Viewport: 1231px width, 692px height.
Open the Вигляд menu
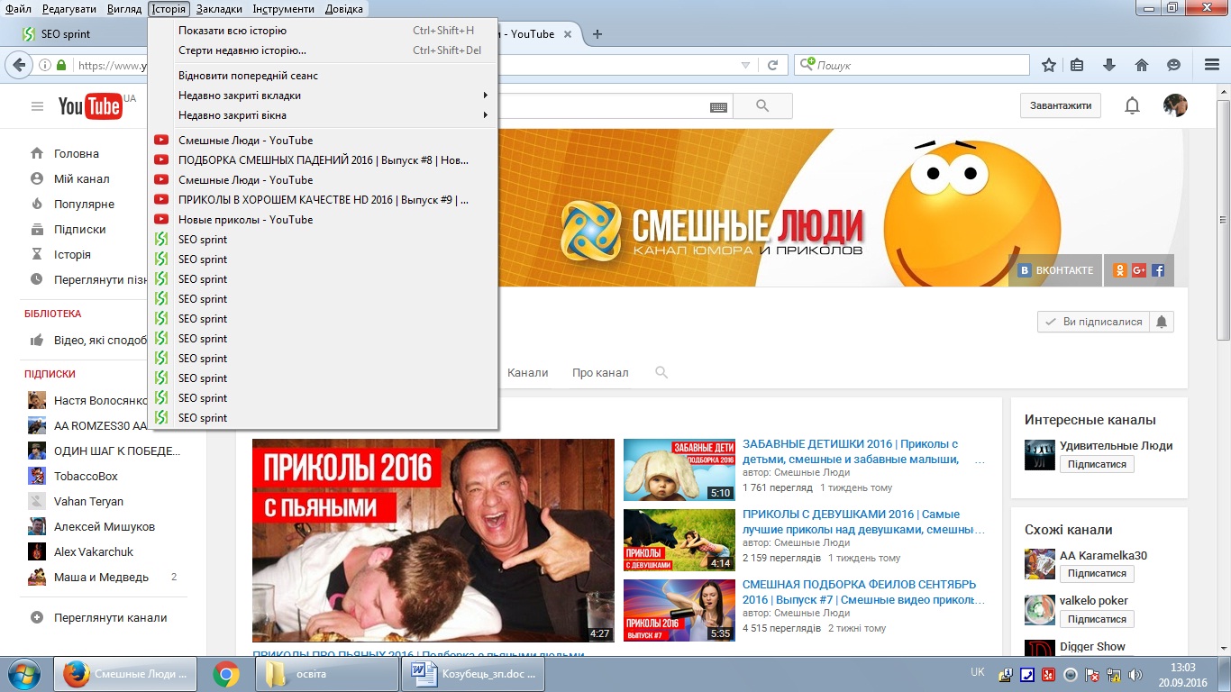[123, 9]
